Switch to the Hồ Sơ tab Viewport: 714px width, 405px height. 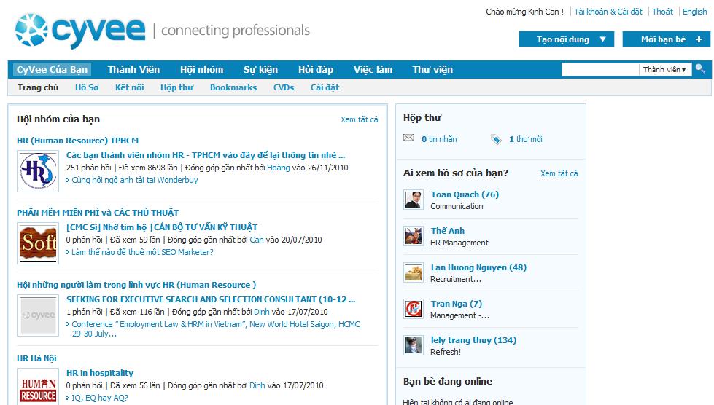click(x=87, y=87)
